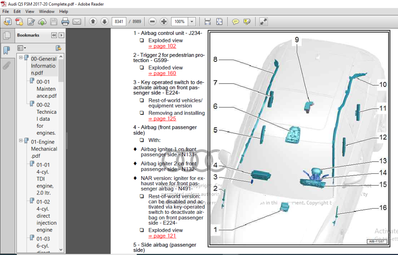398x255 pixels.
Task: Follow the page 125 link
Action: [x=162, y=118]
